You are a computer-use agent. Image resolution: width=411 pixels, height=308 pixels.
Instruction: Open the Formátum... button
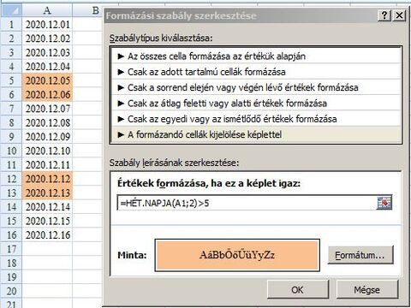pos(360,255)
